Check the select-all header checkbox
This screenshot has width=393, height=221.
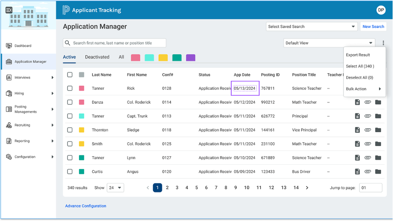point(70,75)
